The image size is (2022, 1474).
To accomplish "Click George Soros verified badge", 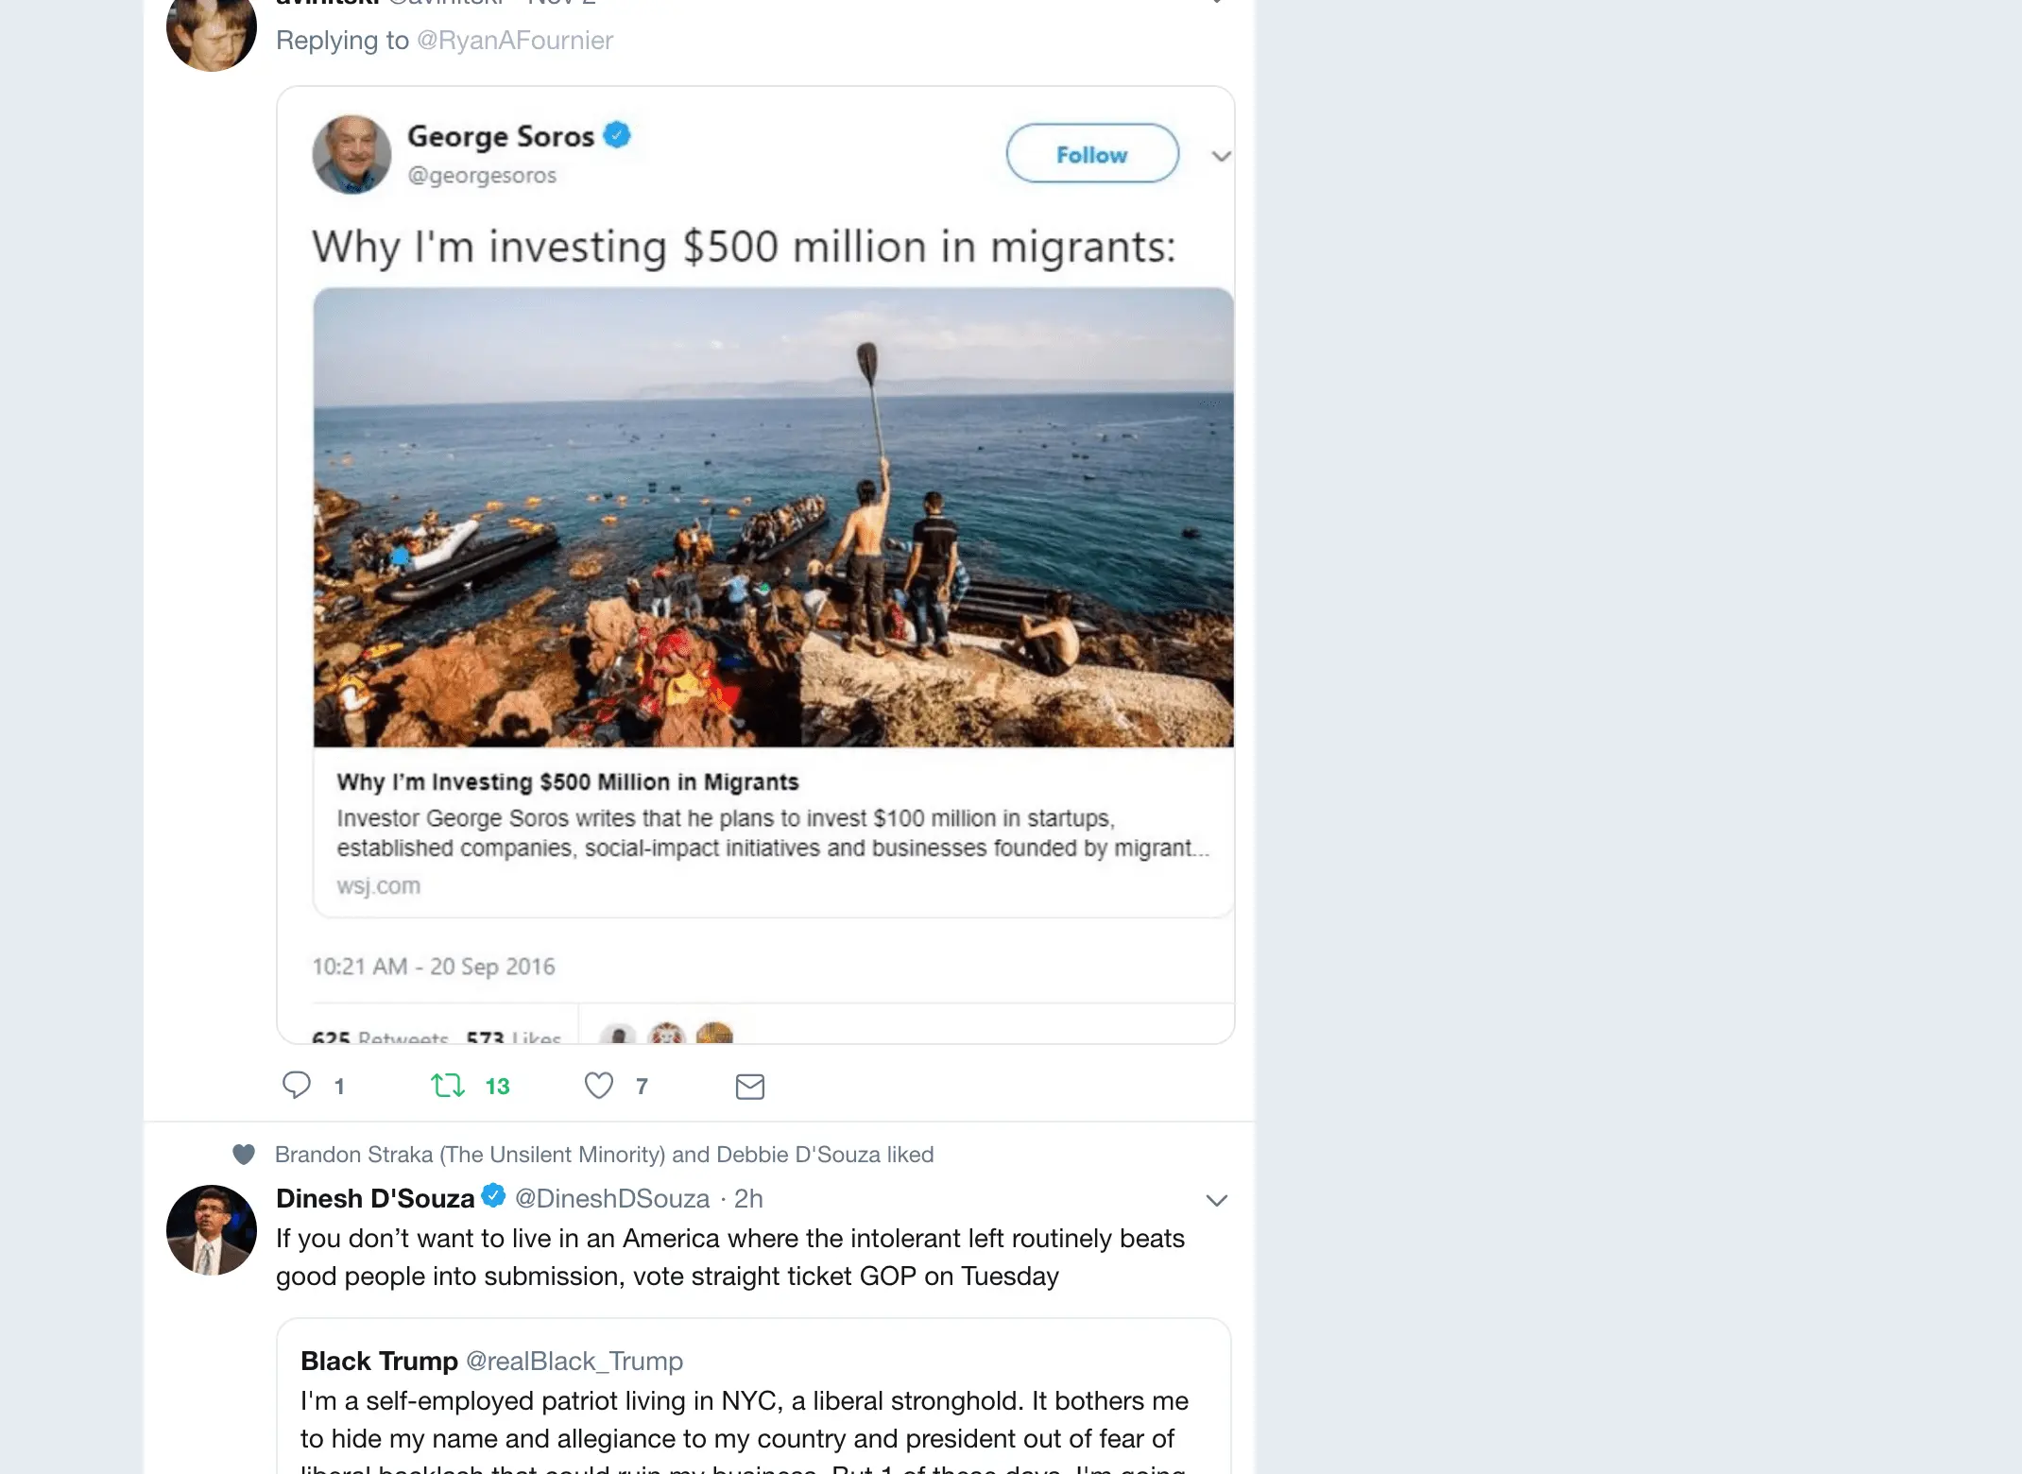I will [x=617, y=135].
